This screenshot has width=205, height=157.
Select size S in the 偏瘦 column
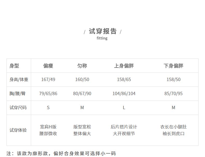point(48,108)
